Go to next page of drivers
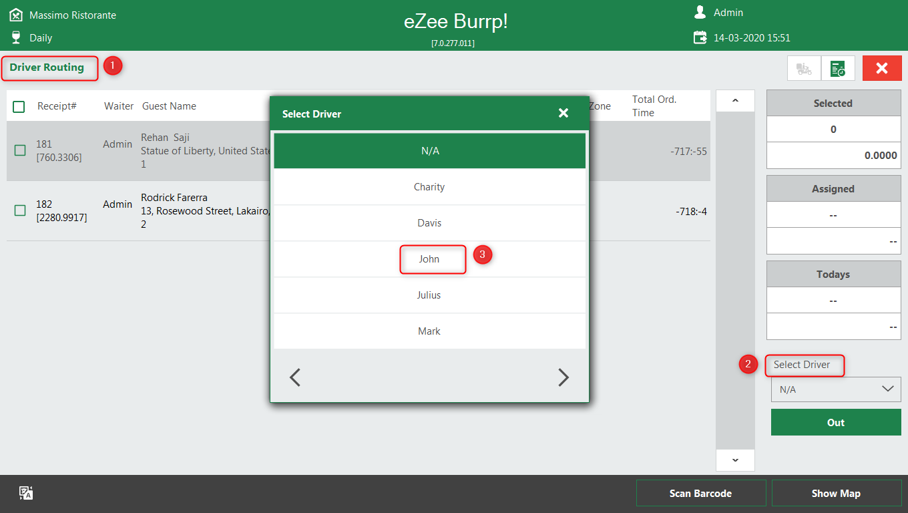Screen dimensions: 908x513 click(x=563, y=377)
